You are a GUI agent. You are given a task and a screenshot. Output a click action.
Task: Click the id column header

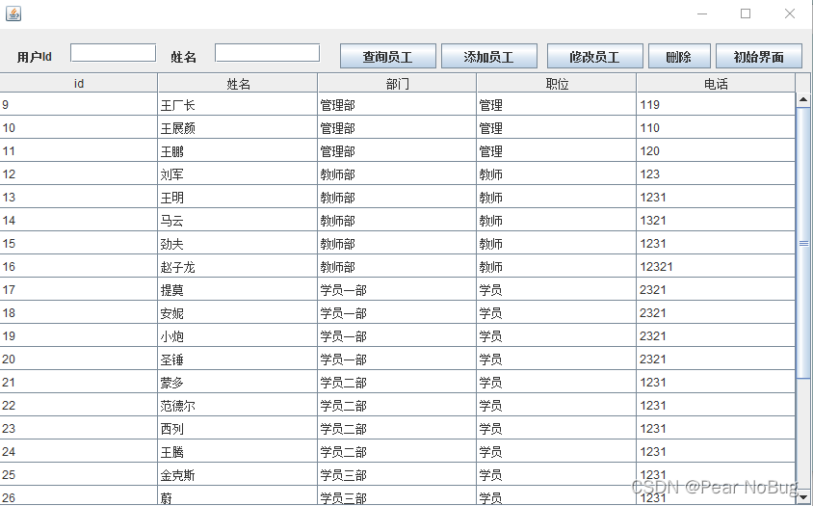[79, 83]
